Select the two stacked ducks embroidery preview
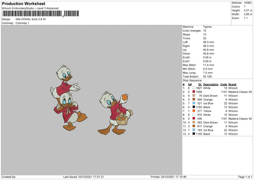The width and height of the screenshot is (254, 180). (69, 98)
